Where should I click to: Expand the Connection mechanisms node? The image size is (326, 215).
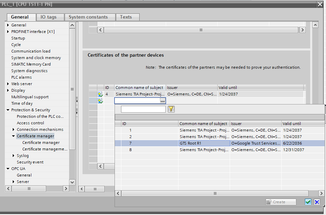click(13, 129)
